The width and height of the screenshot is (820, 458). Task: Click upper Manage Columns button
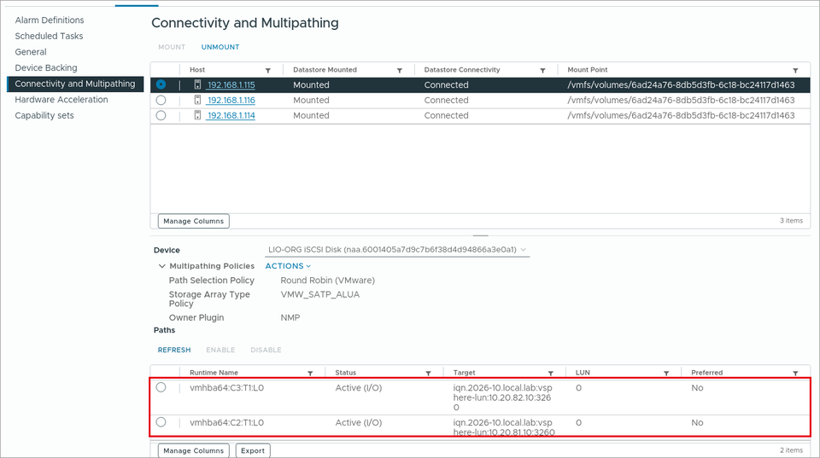(194, 221)
